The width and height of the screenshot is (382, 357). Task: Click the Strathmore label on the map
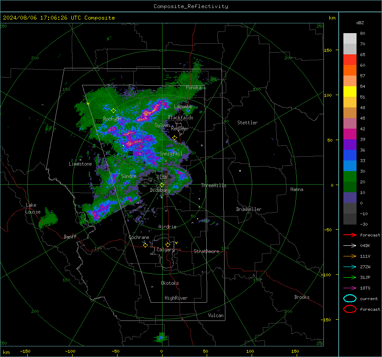click(206, 251)
